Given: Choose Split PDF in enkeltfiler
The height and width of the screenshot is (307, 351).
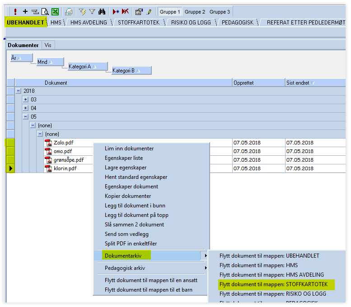Looking at the screenshot, I should [131, 244].
